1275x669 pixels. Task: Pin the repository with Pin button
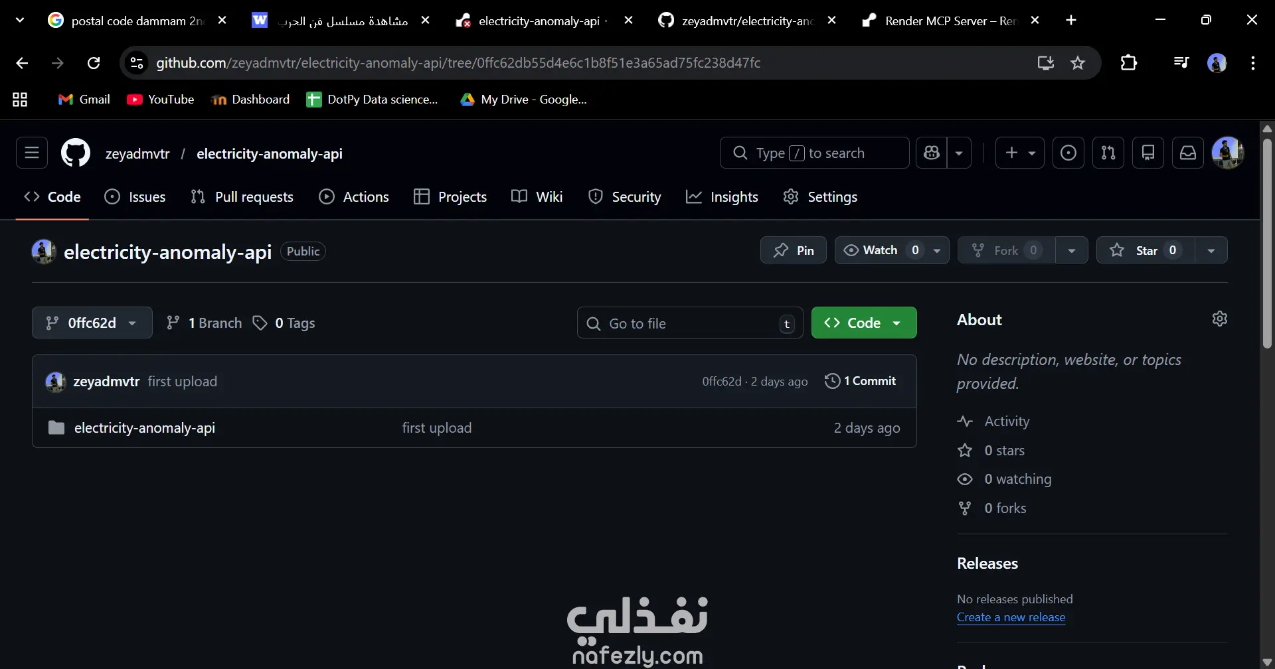794,250
